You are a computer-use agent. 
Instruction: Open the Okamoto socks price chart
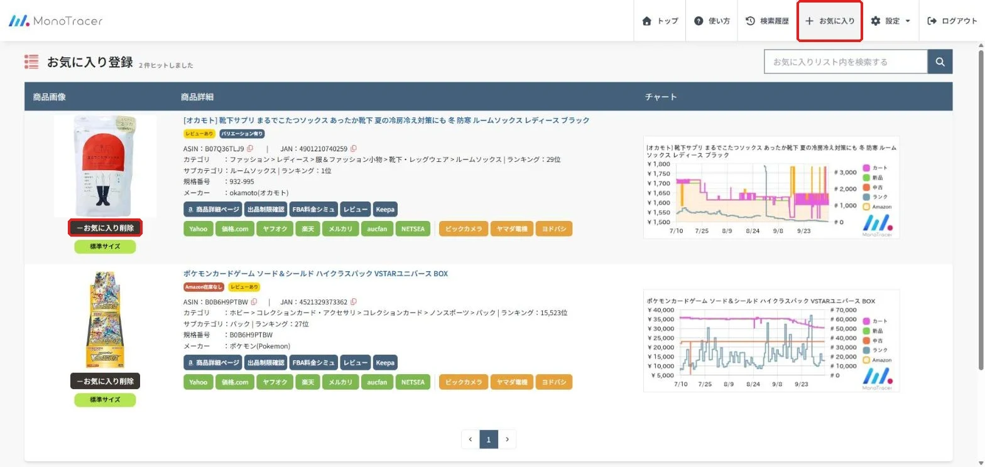tap(771, 187)
